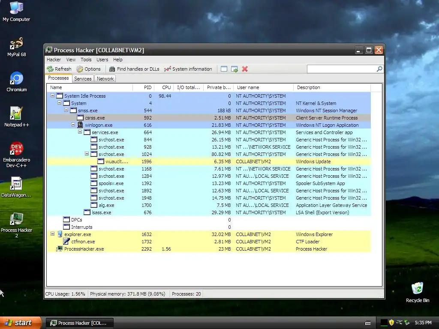Image resolution: width=439 pixels, height=329 pixels.
Task: Click the security shield tray icon
Action: [391, 323]
